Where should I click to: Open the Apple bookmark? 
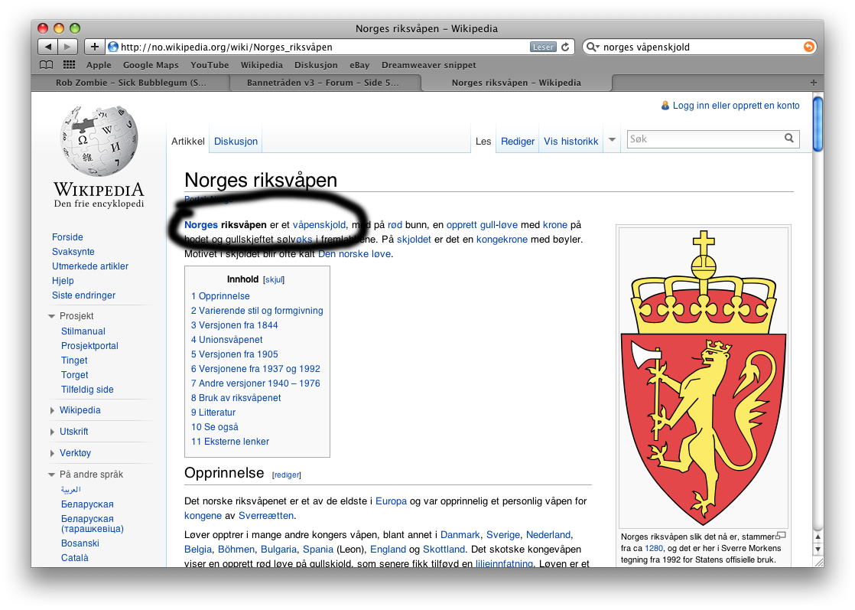click(99, 65)
